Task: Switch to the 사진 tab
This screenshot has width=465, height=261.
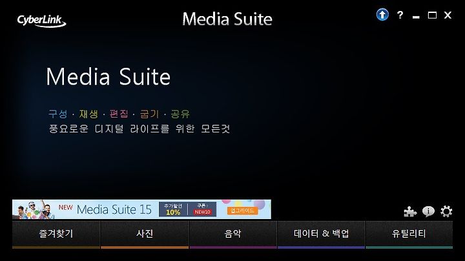Action: (145, 235)
